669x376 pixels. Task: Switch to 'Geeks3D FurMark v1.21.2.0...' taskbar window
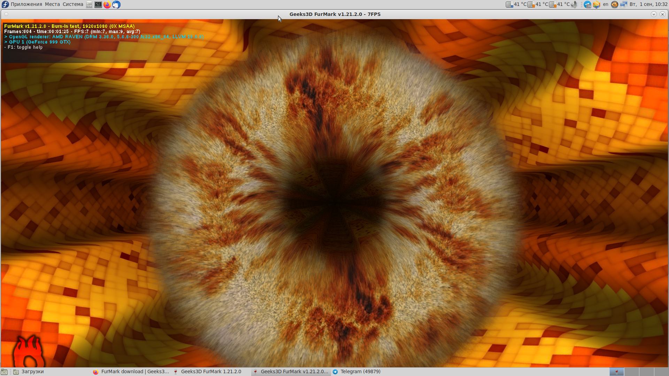(291, 372)
